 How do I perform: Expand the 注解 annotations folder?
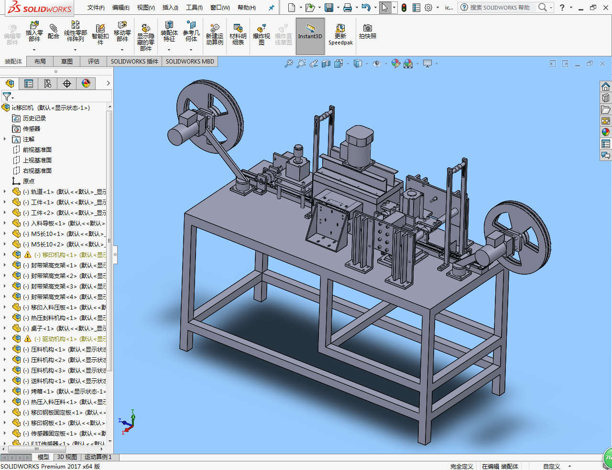click(5, 139)
